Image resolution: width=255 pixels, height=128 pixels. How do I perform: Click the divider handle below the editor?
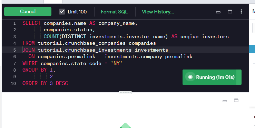point(125,93)
